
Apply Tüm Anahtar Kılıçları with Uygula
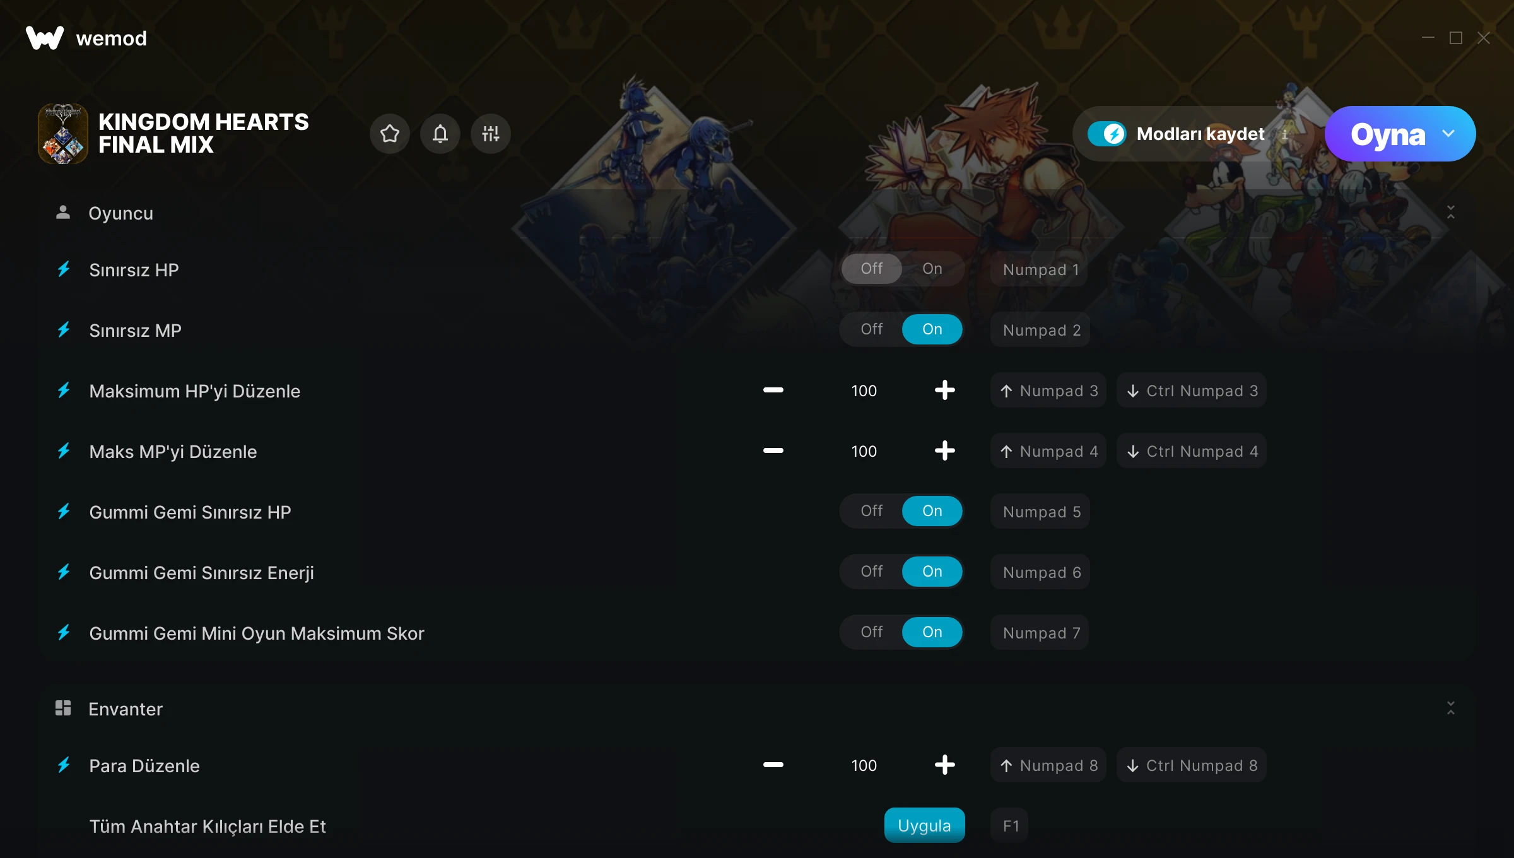[924, 826]
